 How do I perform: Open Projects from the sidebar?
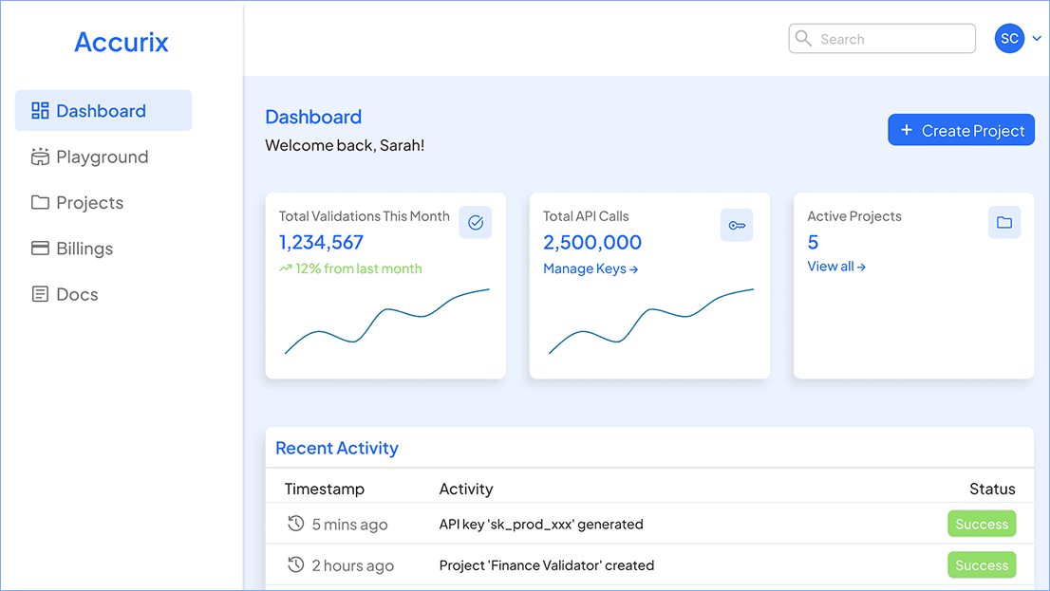pos(89,203)
